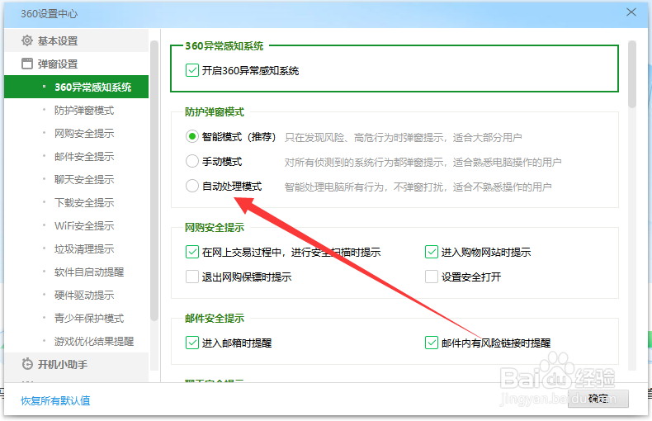The width and height of the screenshot is (652, 421).
Task: Collapse 弹窗设置 section in sidebar
Action: pyautogui.click(x=77, y=64)
